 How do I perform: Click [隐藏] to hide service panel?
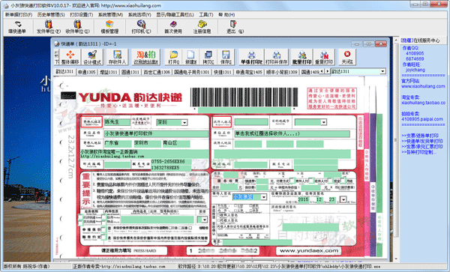406,40
